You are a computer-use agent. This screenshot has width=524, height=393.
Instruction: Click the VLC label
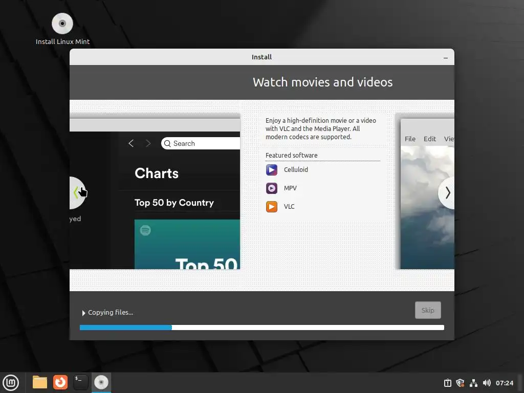click(289, 207)
